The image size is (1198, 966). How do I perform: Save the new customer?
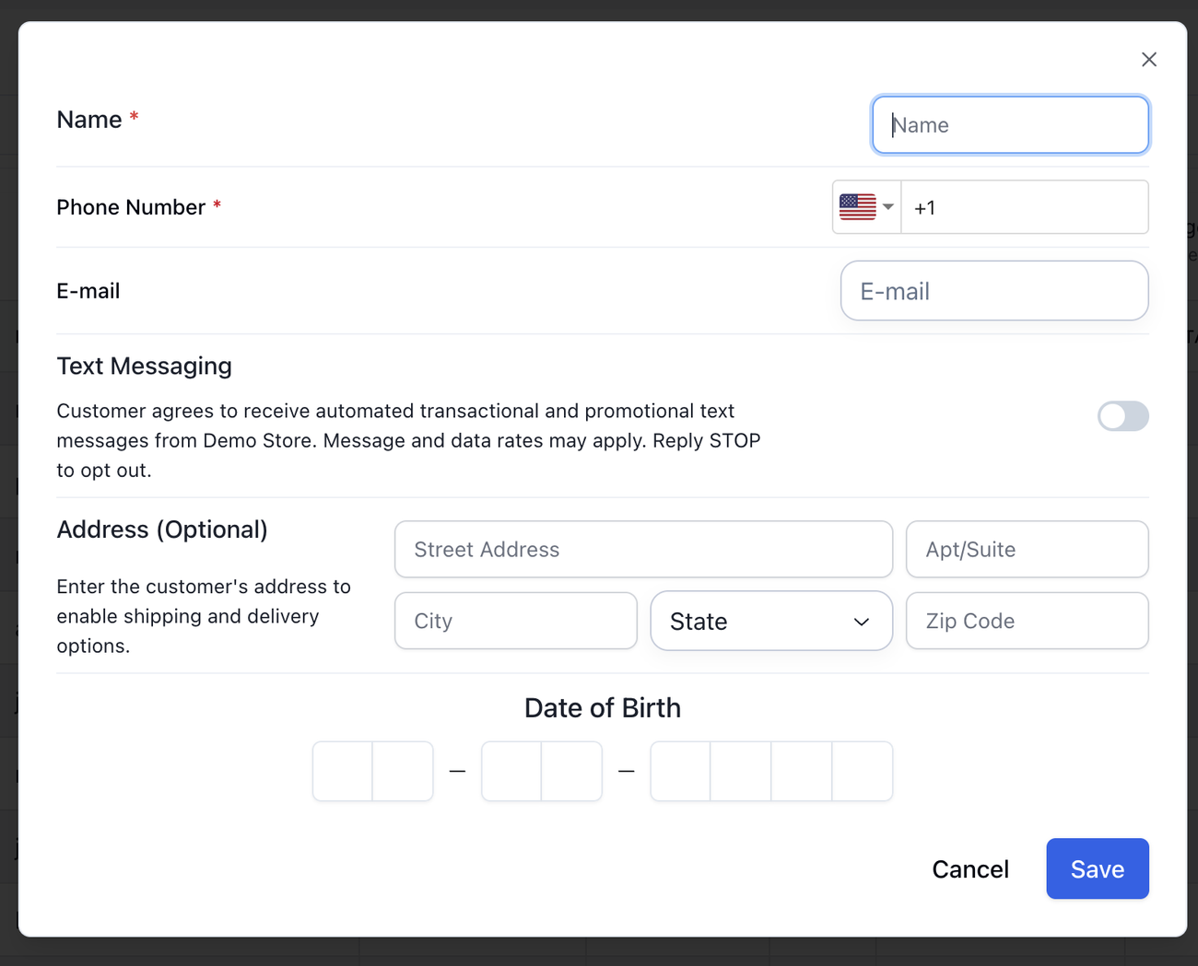[1097, 868]
